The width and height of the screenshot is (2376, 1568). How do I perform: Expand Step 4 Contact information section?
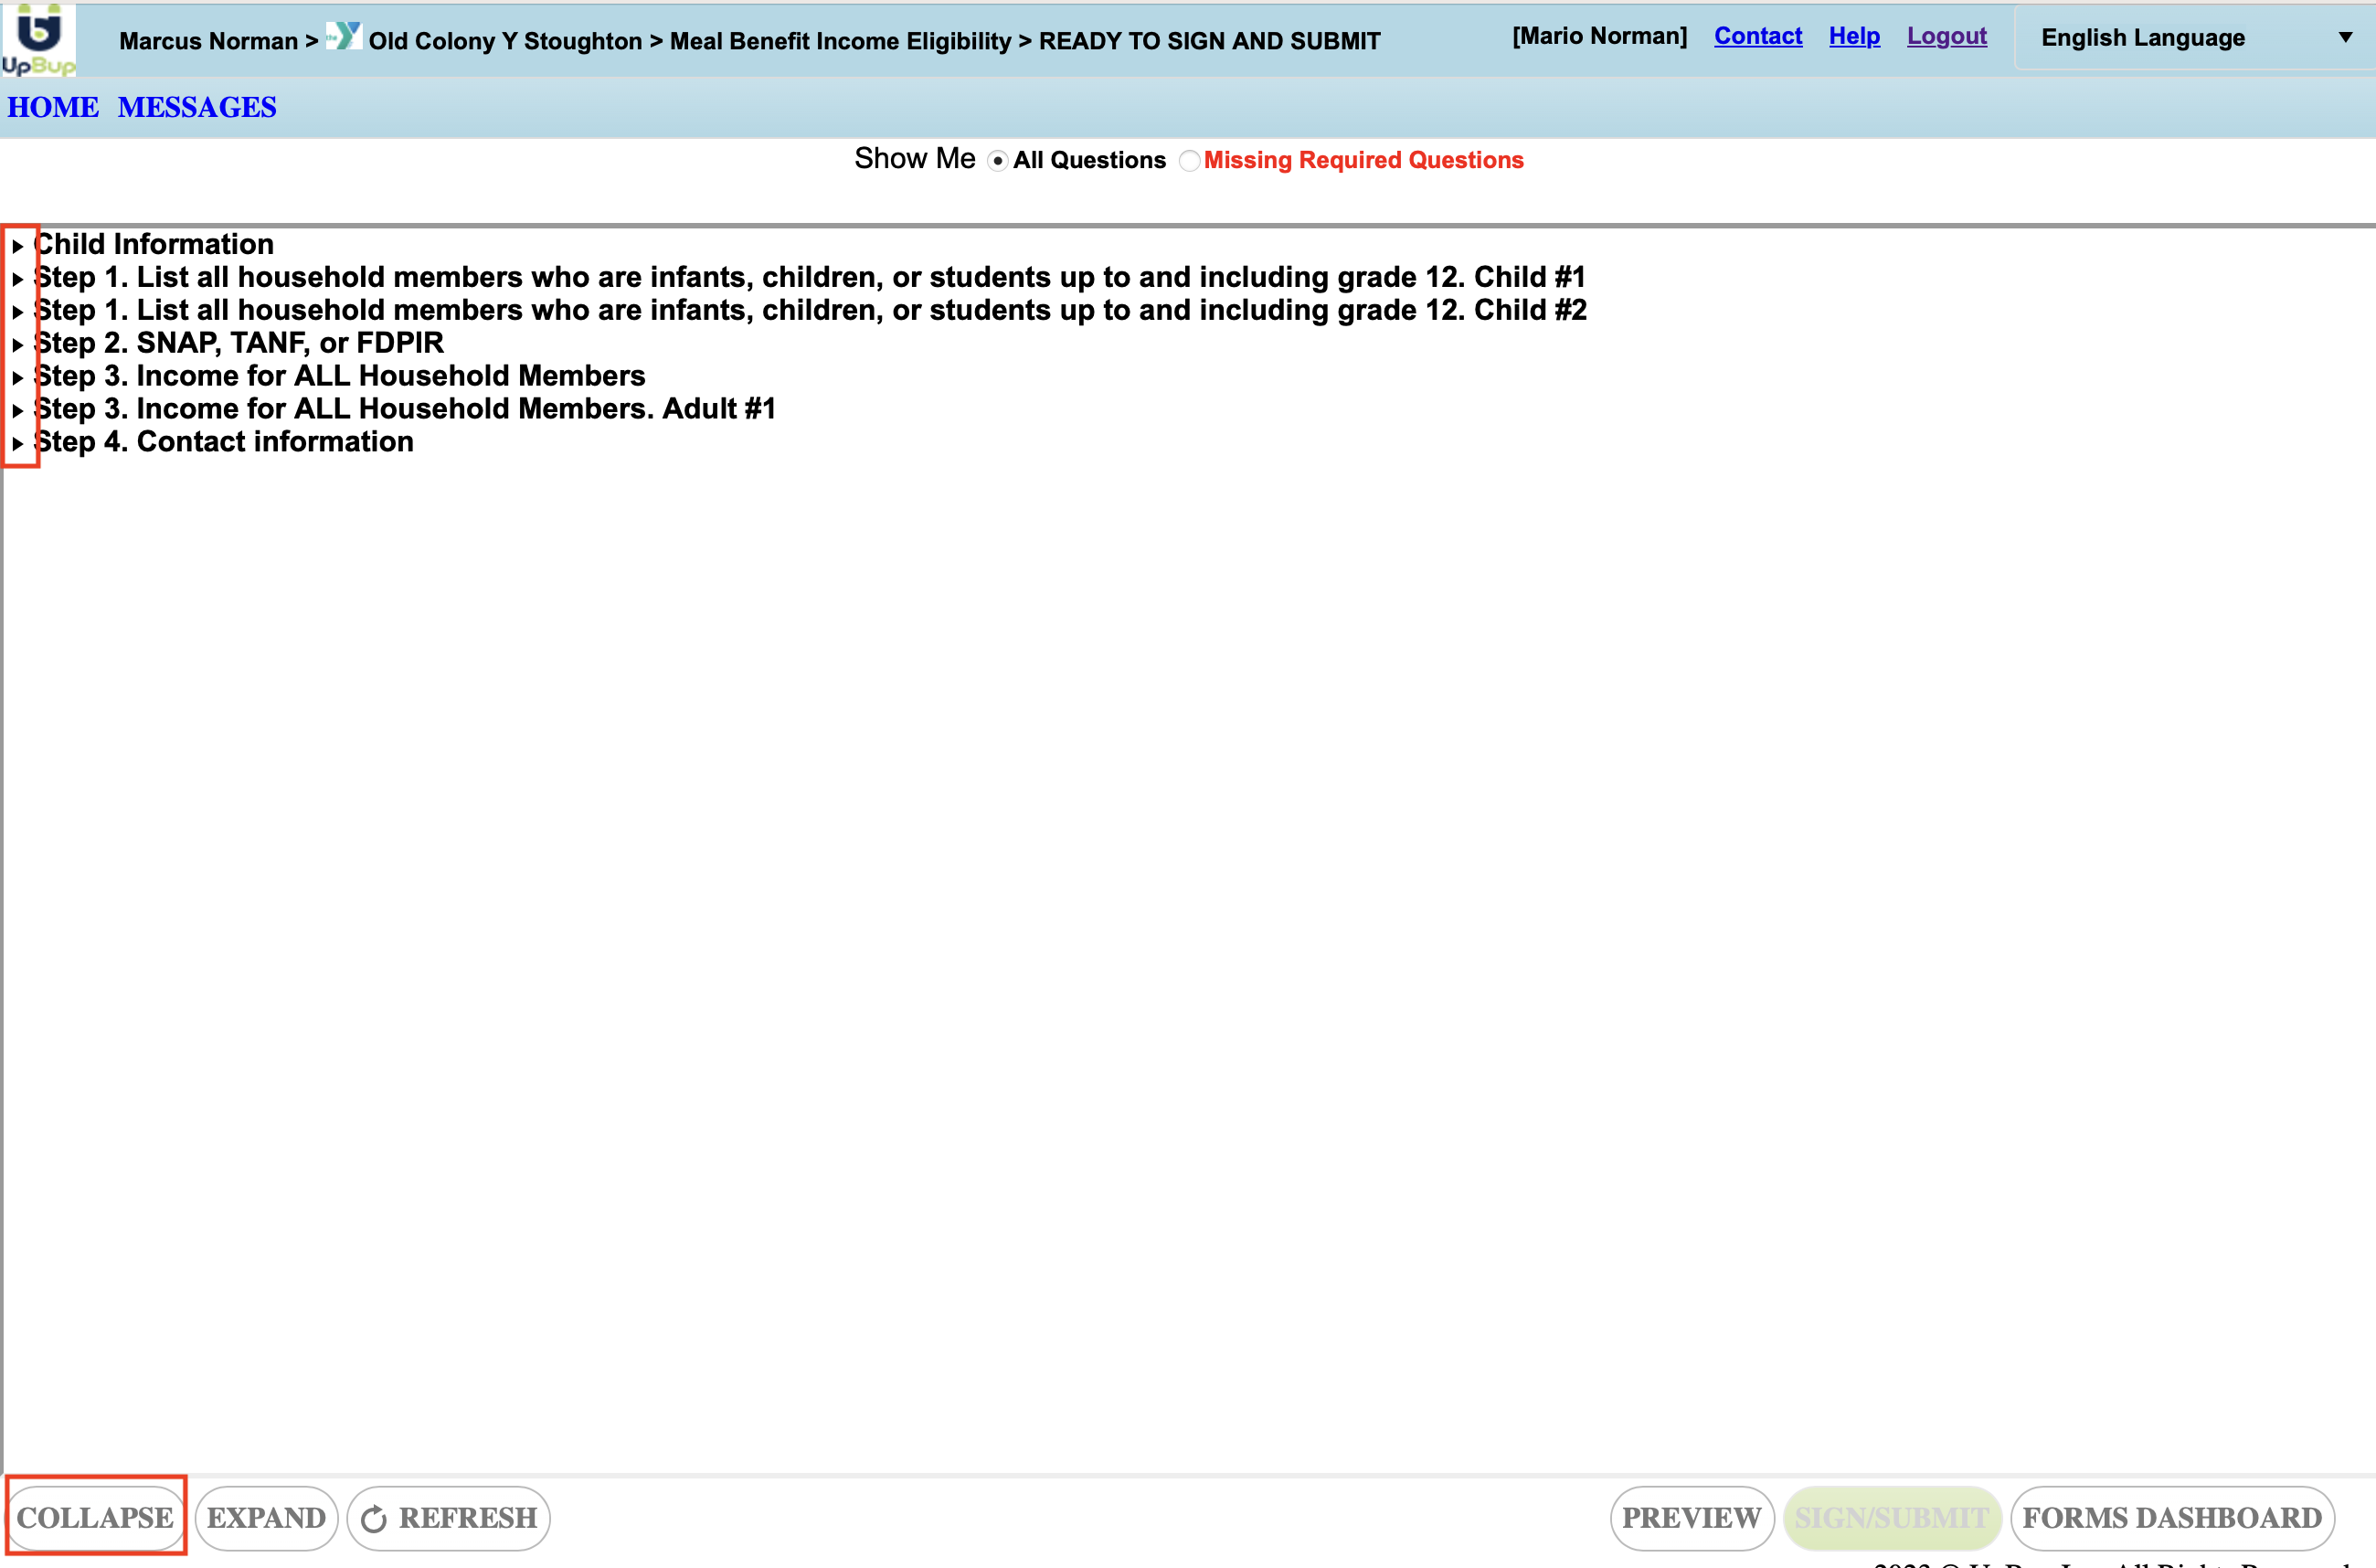tap(18, 444)
